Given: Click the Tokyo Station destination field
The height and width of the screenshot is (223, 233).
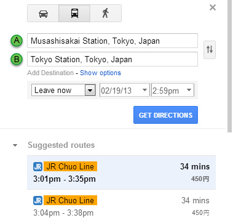Looking at the screenshot, I should (113, 59).
